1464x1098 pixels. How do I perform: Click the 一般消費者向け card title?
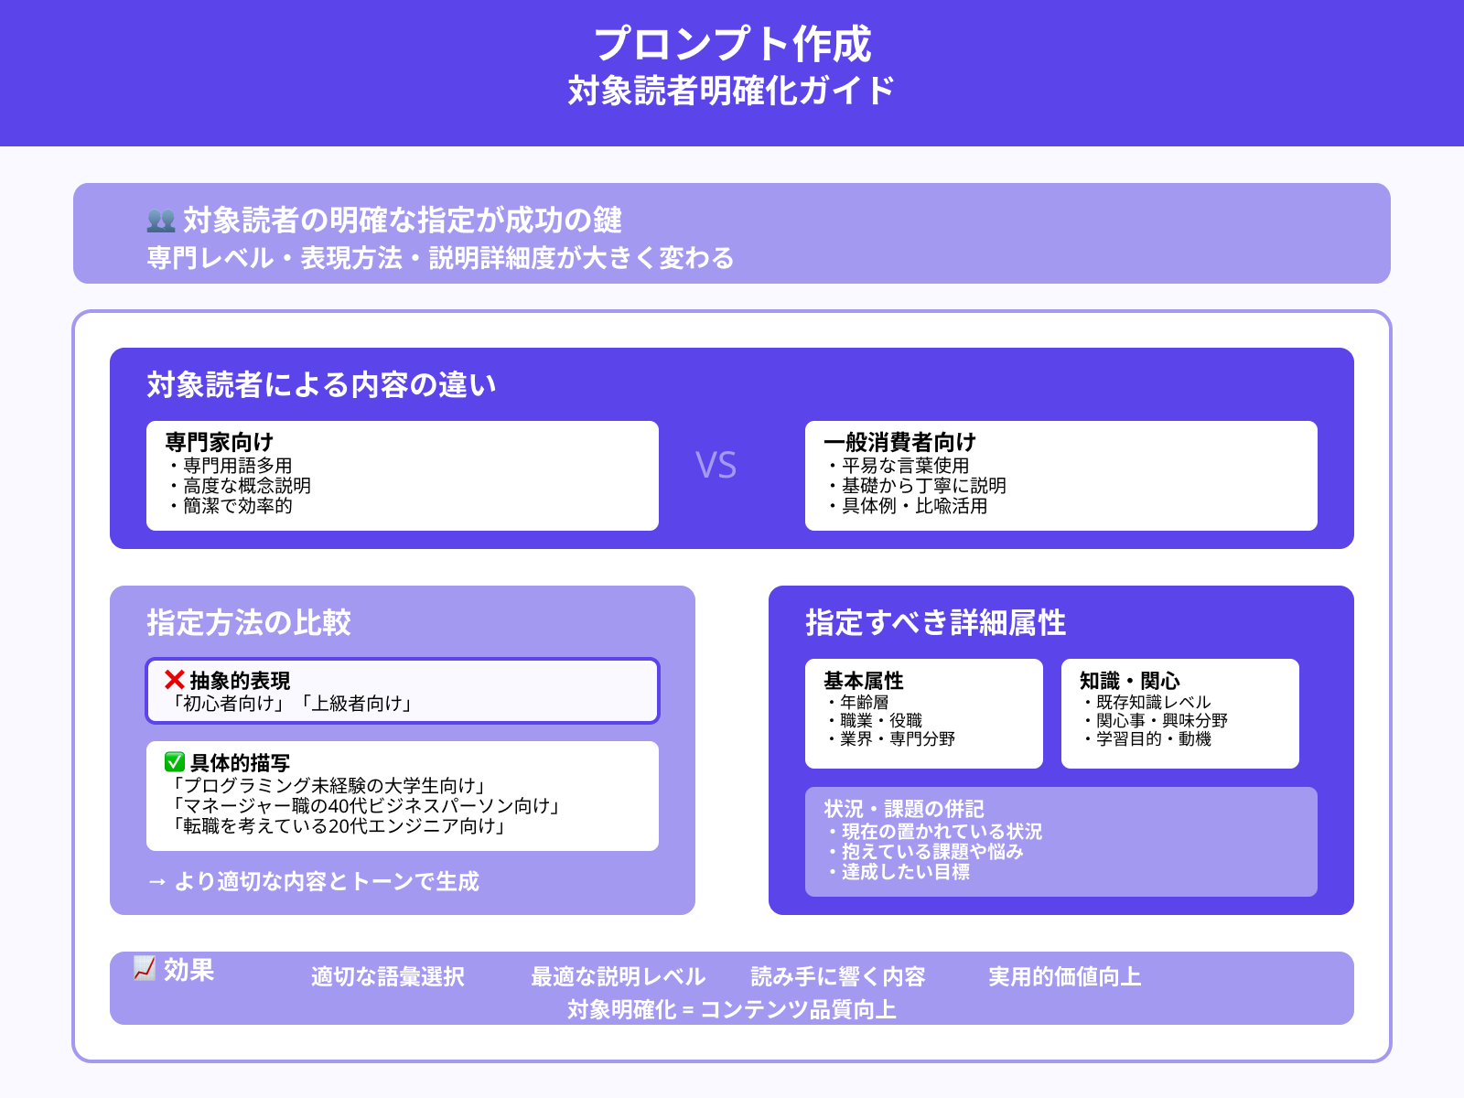point(899,442)
